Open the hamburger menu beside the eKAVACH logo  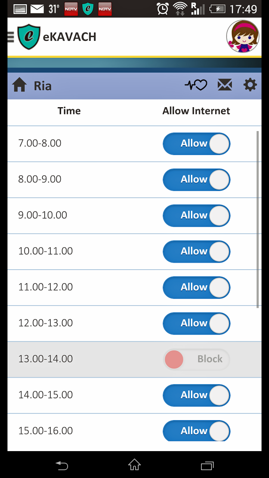click(x=10, y=37)
